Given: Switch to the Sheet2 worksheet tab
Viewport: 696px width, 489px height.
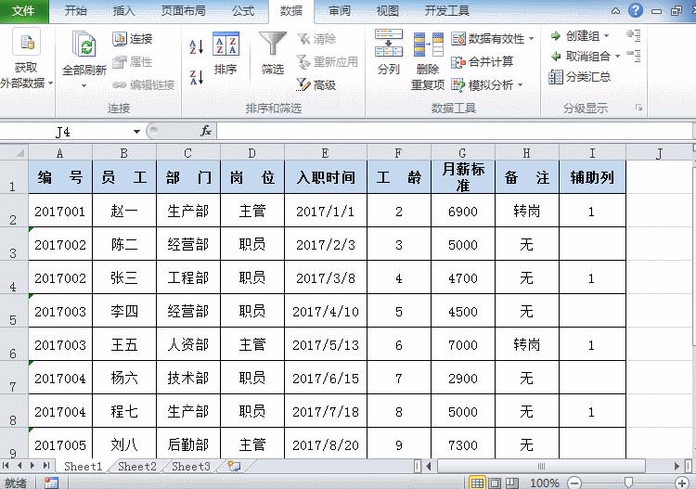Looking at the screenshot, I should coord(137,467).
